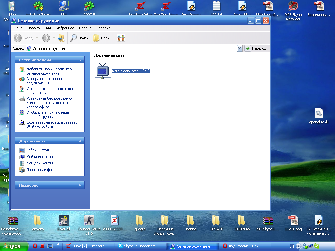Screen dimensions: 335x251
Task: Click the Мой компьютер link
Action: click(40, 157)
